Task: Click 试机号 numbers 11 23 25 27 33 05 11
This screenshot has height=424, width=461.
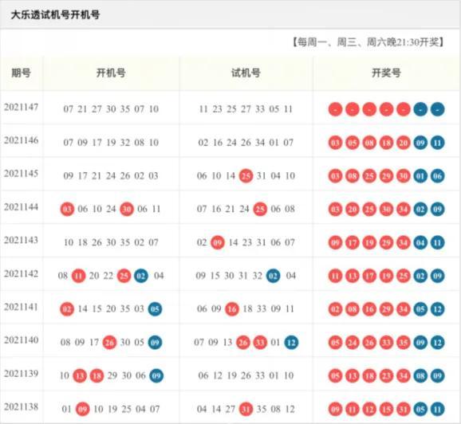Action: point(246,109)
